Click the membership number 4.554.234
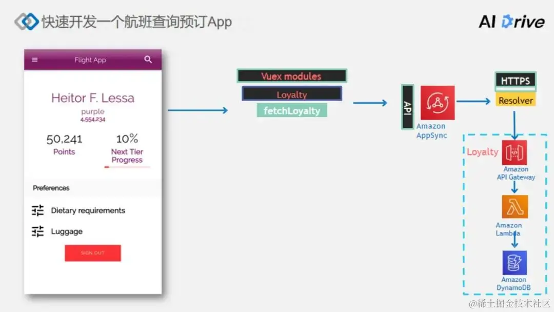Screen dimensions: 554x312 pos(92,120)
